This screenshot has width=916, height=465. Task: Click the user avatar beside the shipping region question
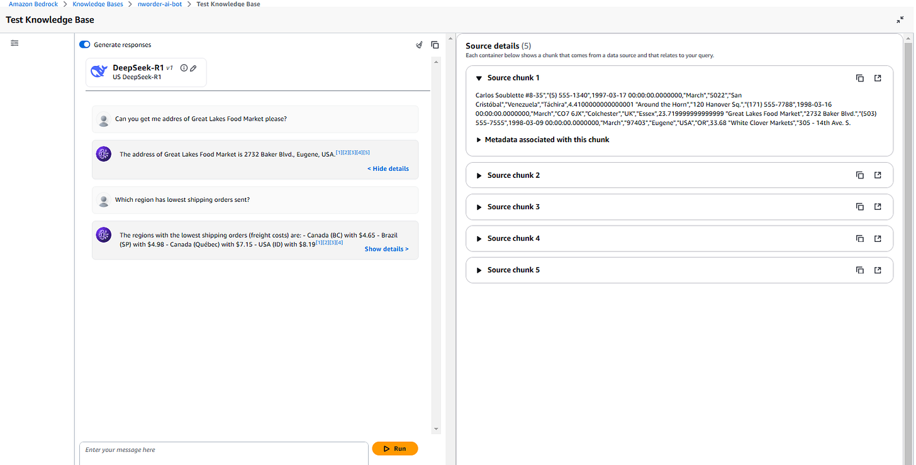(x=104, y=200)
